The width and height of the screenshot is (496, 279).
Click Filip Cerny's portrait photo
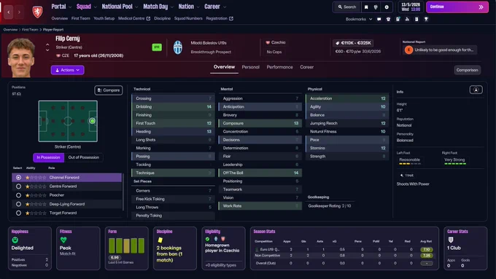tap(21, 58)
